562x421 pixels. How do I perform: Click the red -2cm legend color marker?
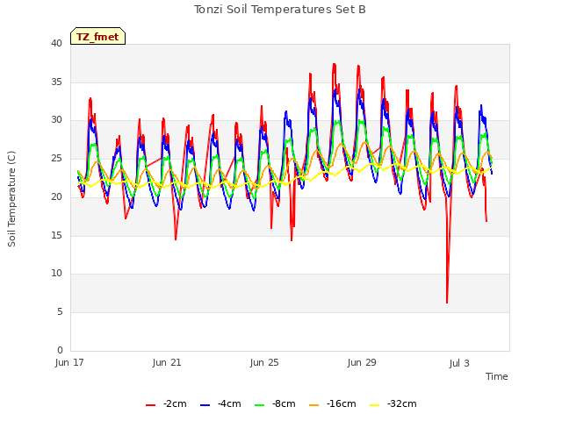pyautogui.click(x=150, y=405)
